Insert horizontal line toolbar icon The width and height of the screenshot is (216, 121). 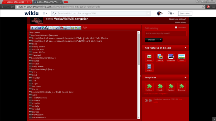[69, 28]
